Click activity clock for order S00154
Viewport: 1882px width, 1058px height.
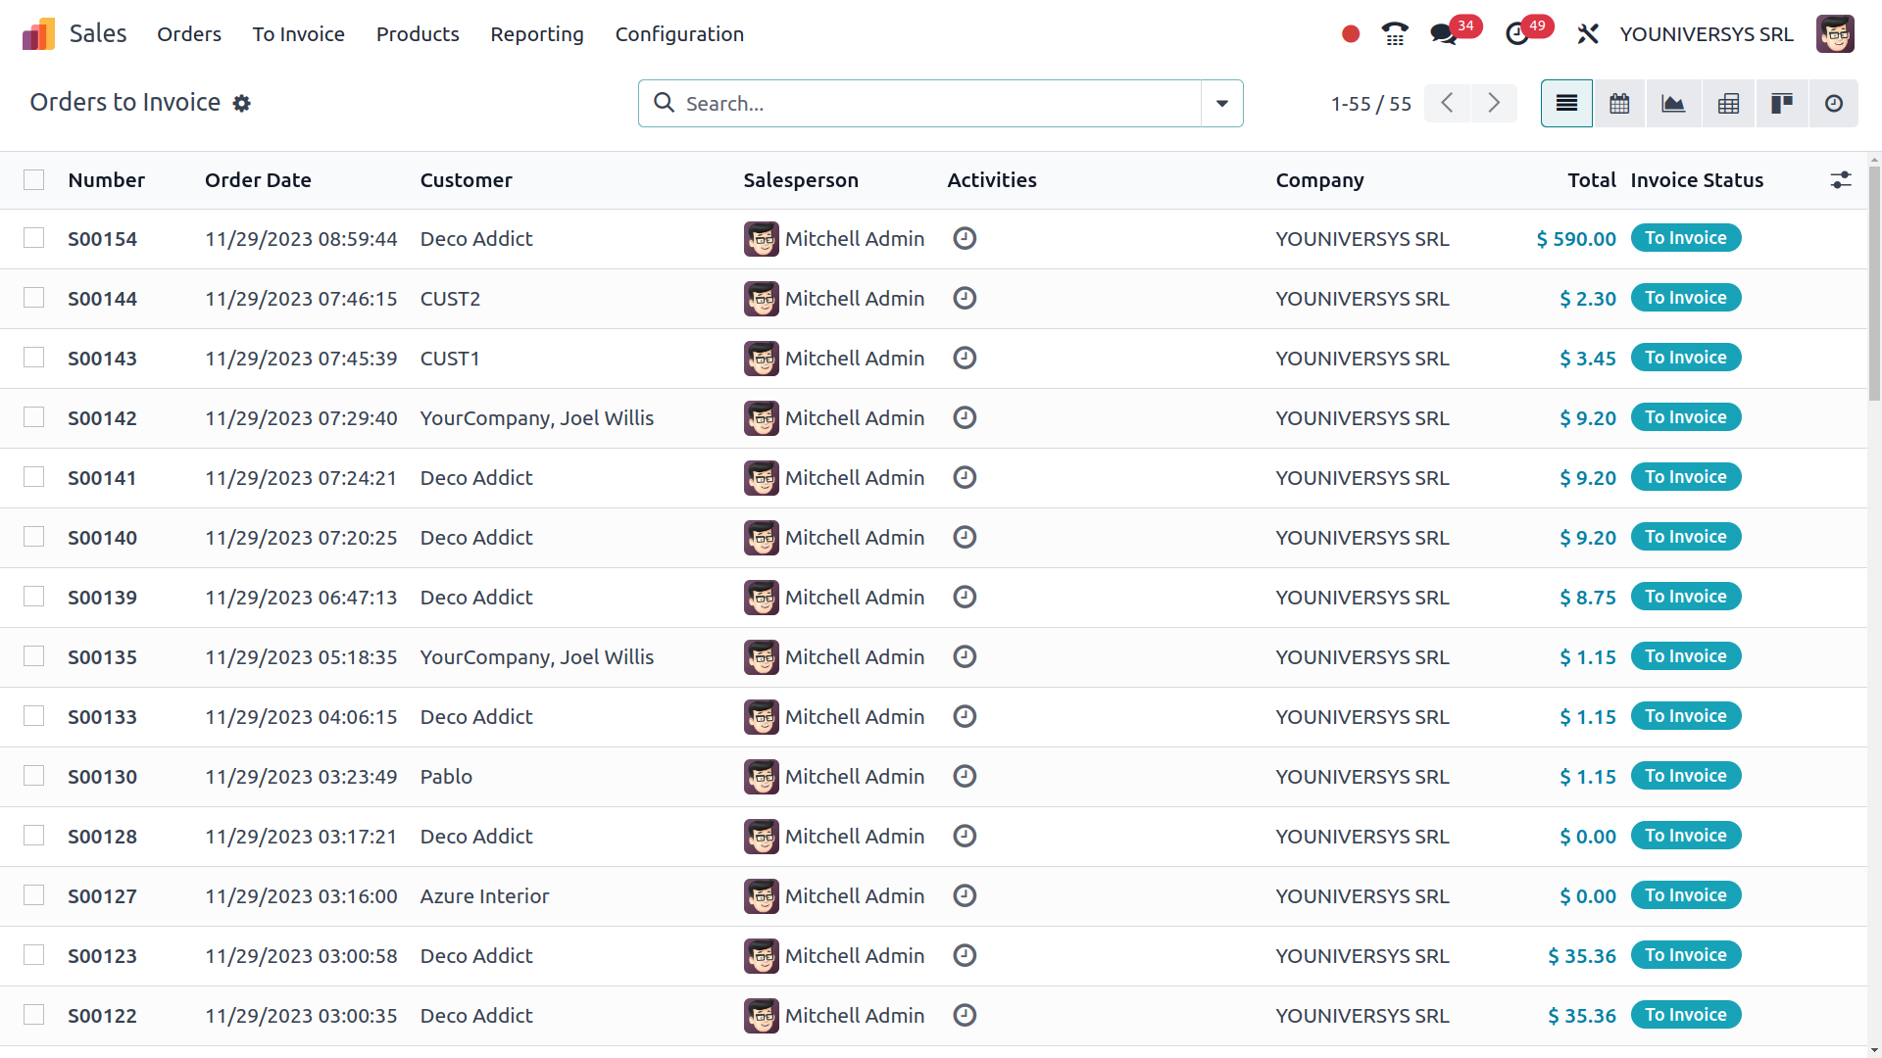point(965,238)
